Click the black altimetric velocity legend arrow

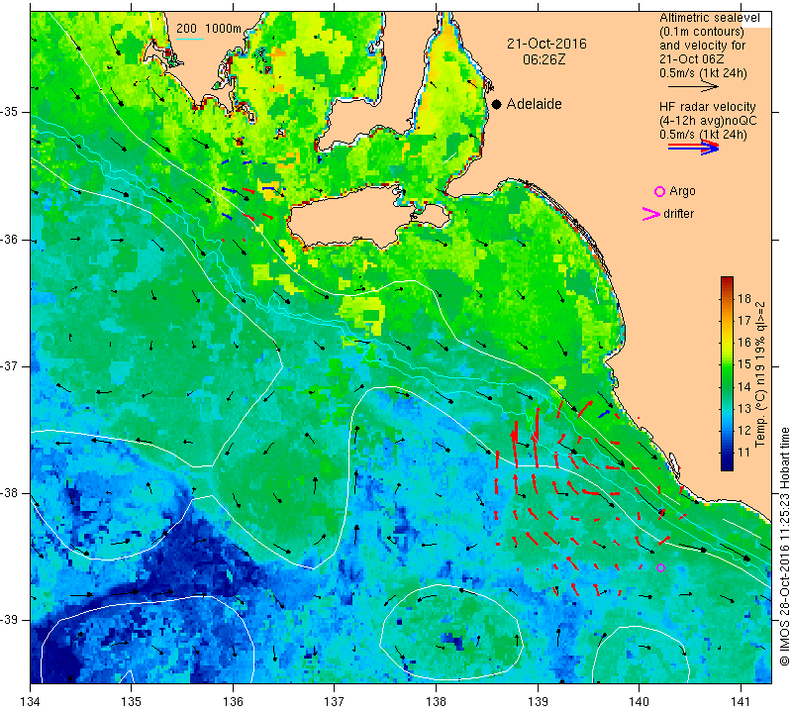click(x=693, y=87)
